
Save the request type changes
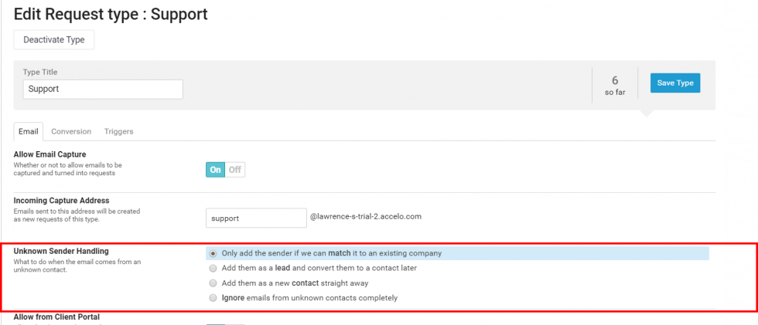click(x=674, y=83)
